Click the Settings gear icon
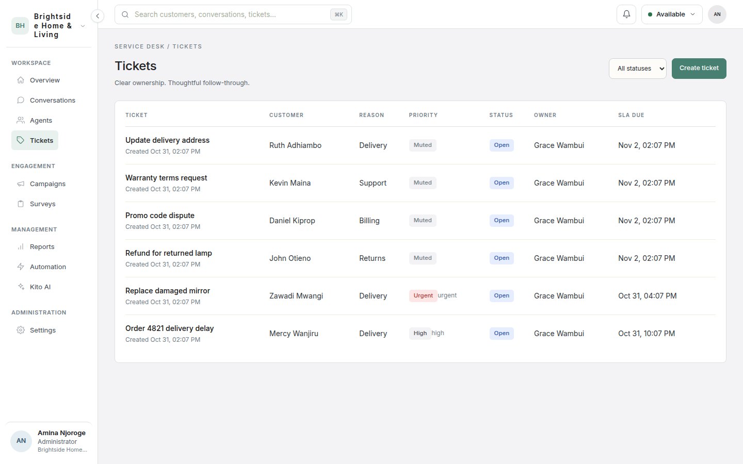 pos(21,330)
